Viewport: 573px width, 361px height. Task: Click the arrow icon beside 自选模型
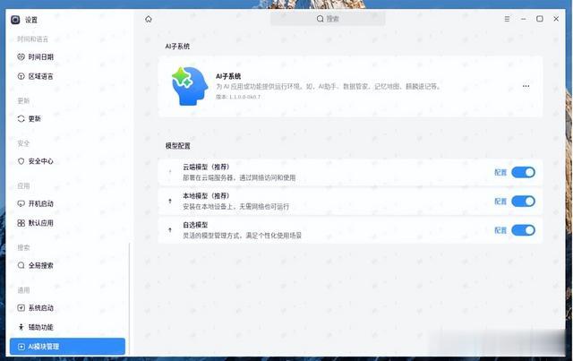[170, 229]
